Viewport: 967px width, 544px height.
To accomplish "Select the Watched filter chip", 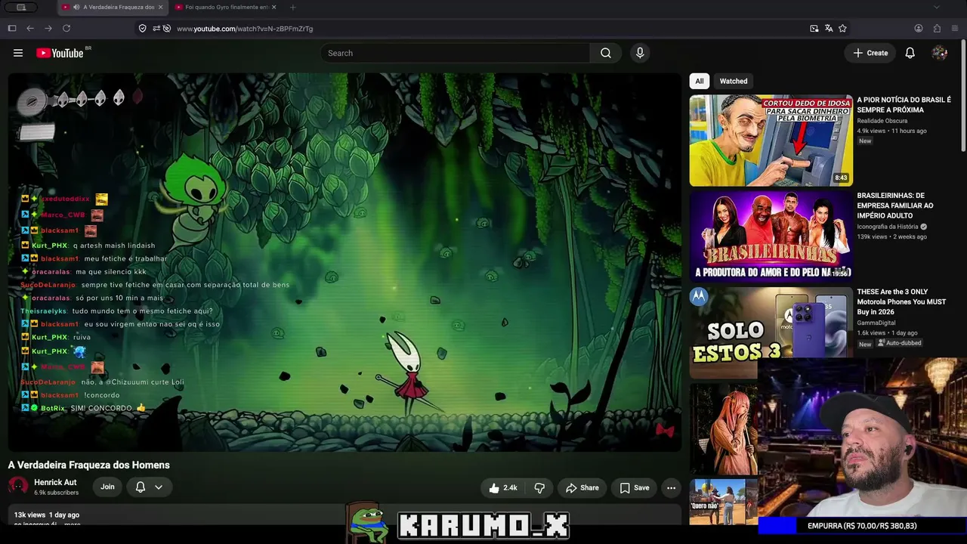I will pyautogui.click(x=734, y=81).
